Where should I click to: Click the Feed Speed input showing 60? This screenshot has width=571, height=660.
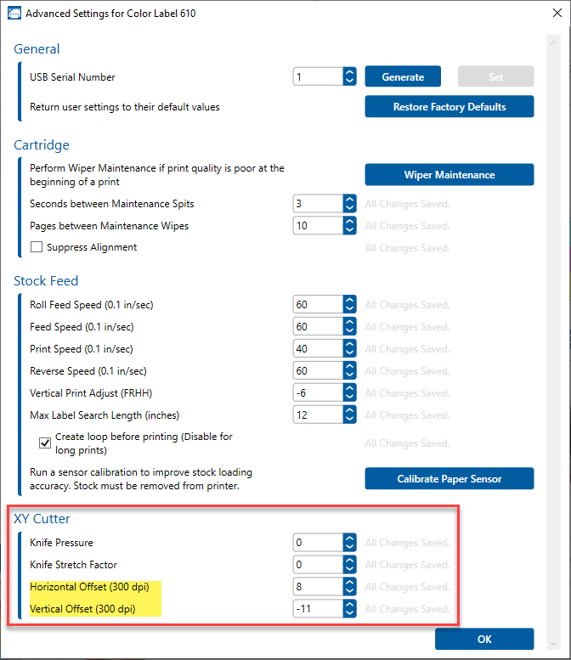pos(319,327)
